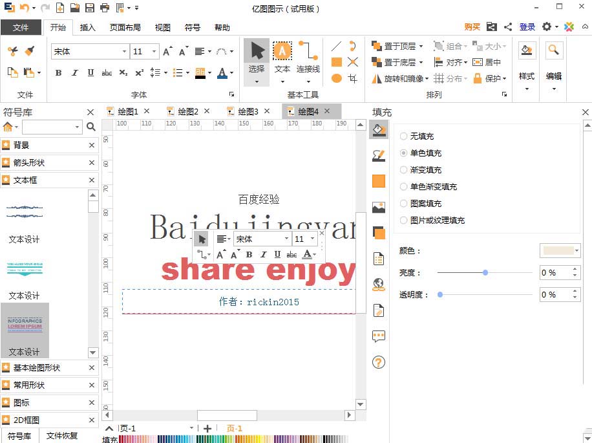Image resolution: width=592 pixels, height=443 pixels.
Task: Open the sidebar orange fill color swatch
Action: tap(379, 181)
